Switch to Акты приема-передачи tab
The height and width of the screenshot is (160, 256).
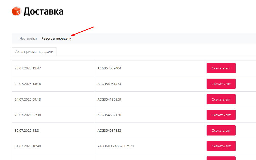click(x=34, y=52)
